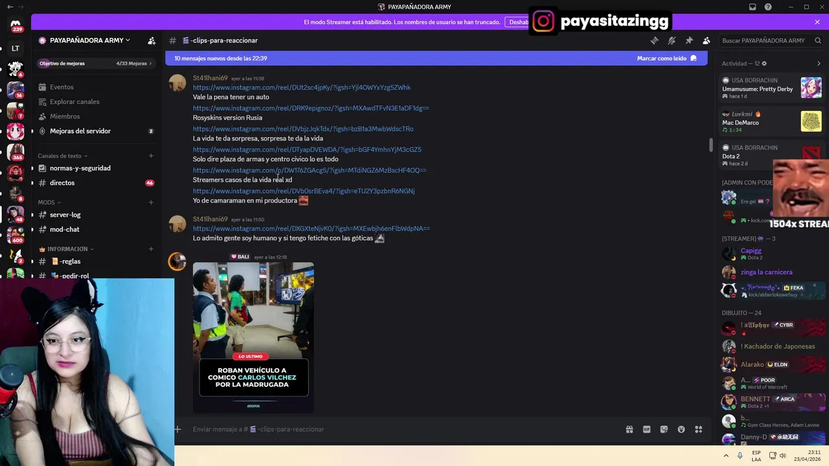
Task: Dismiss the Streamer mode banner
Action: [817, 22]
